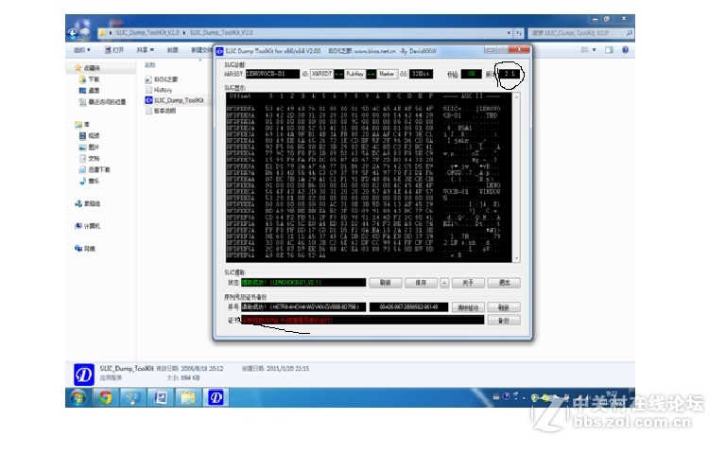Click the OS field showing 32Bit

tap(421, 74)
